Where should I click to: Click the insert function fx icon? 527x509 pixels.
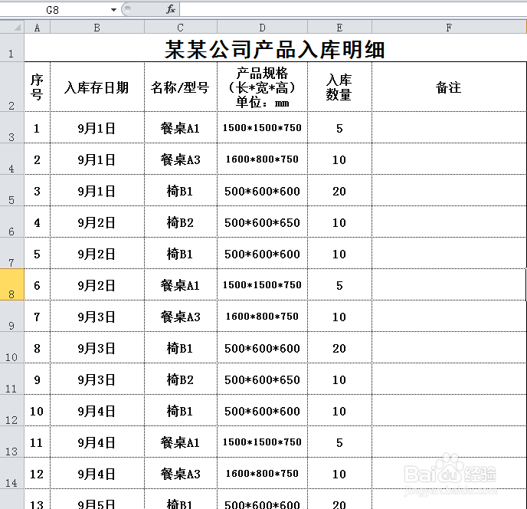[x=171, y=9]
